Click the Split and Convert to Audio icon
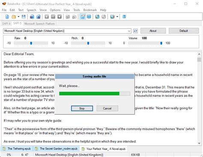 (x=39, y=17)
